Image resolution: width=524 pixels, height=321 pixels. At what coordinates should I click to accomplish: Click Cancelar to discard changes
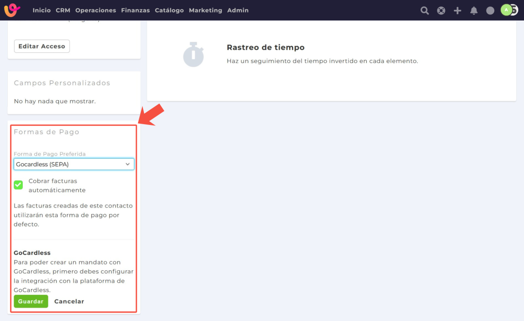[x=69, y=301]
